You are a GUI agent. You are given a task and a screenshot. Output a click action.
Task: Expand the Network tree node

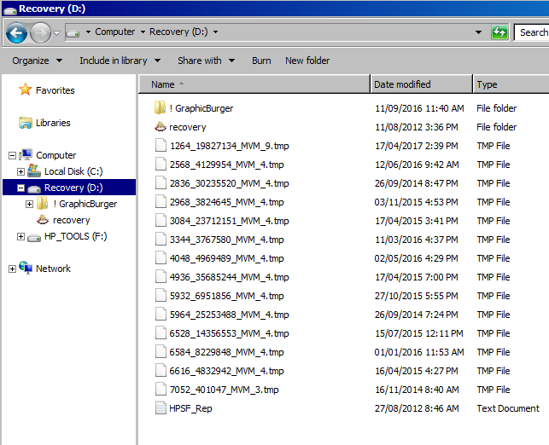coord(12,269)
